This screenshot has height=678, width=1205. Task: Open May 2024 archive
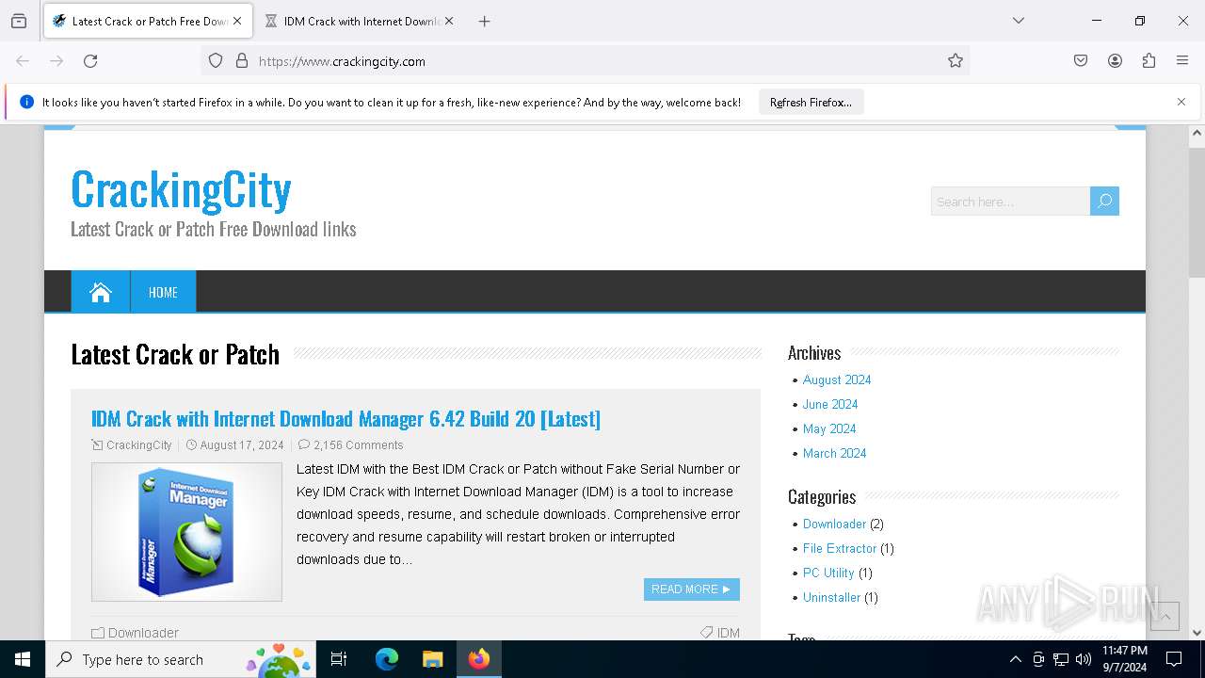[x=829, y=428]
